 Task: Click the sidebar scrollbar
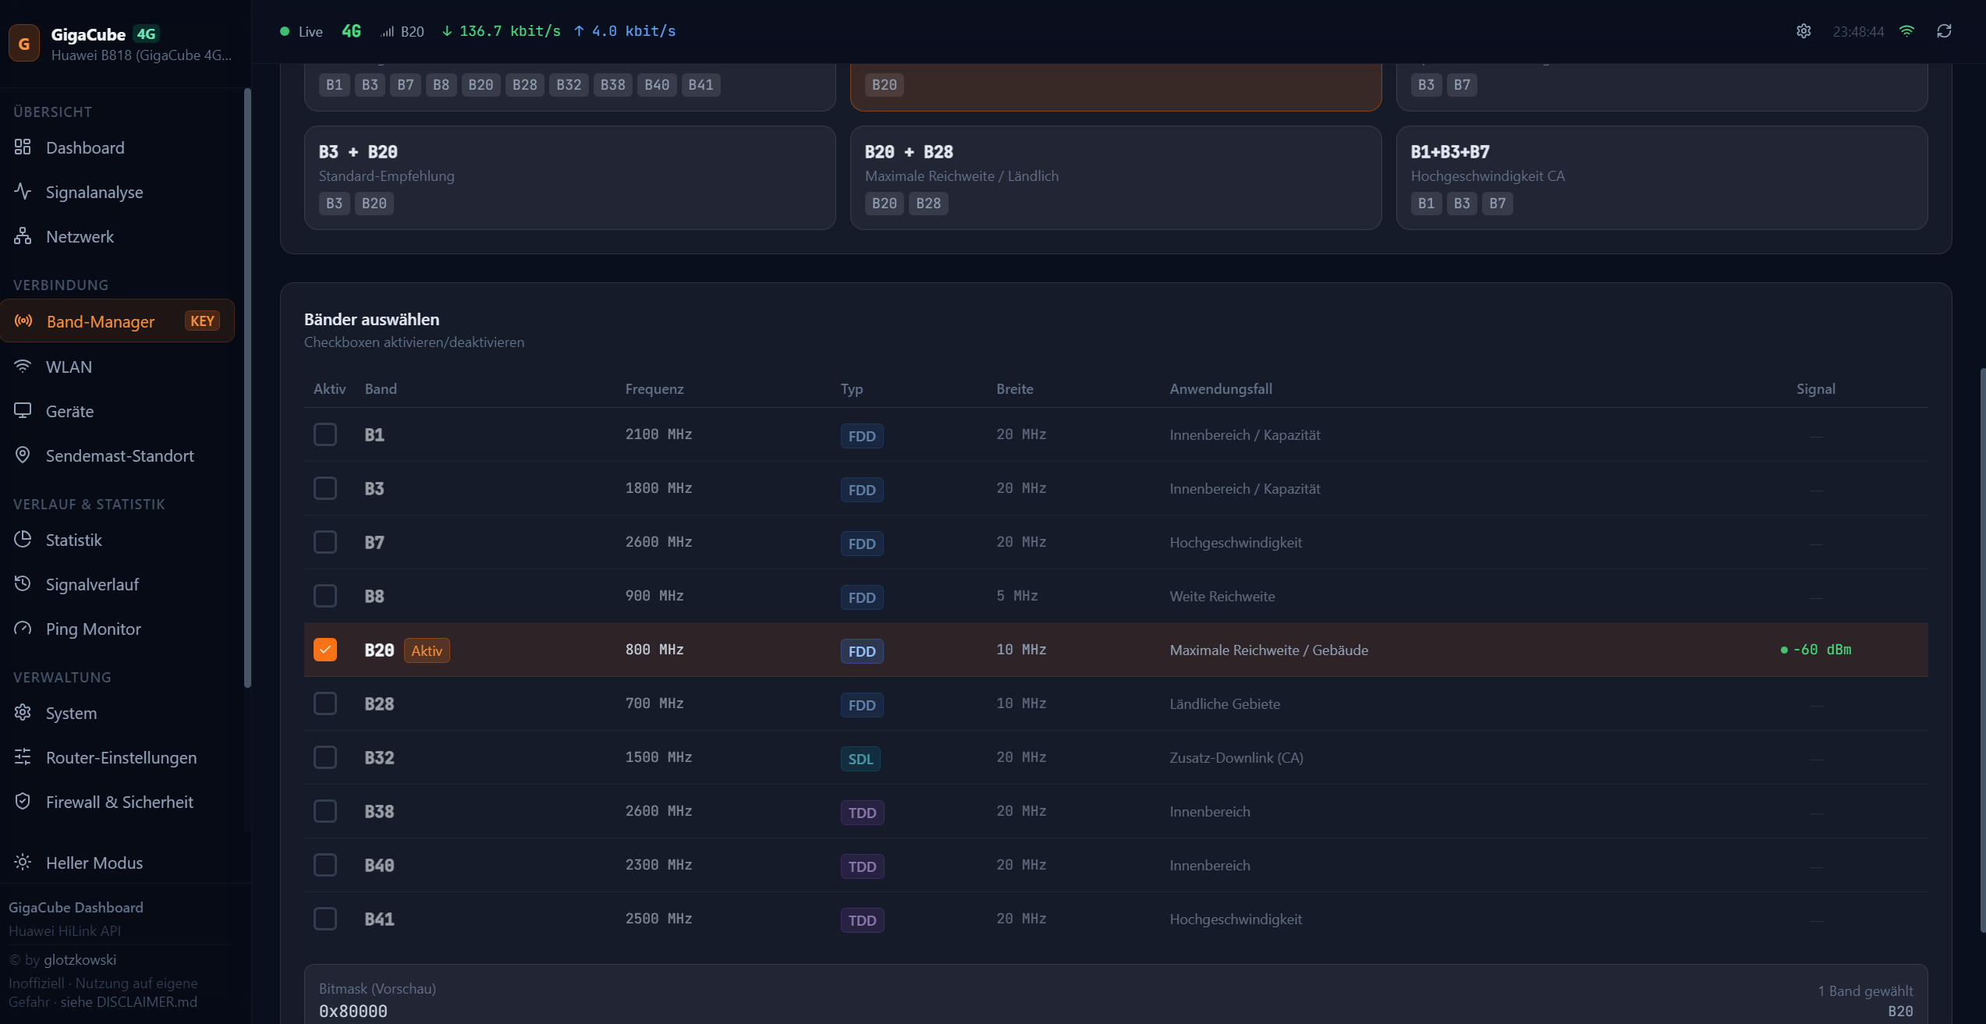click(247, 388)
